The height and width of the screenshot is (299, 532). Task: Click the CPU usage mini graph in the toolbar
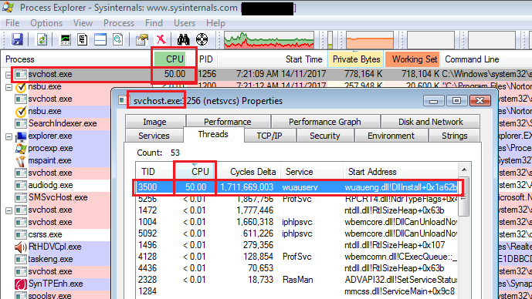[x=269, y=40]
